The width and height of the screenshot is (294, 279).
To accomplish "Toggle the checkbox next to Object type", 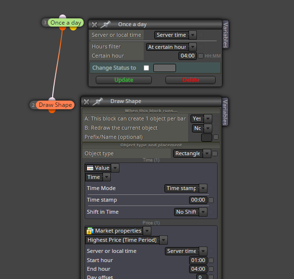I will (215, 154).
